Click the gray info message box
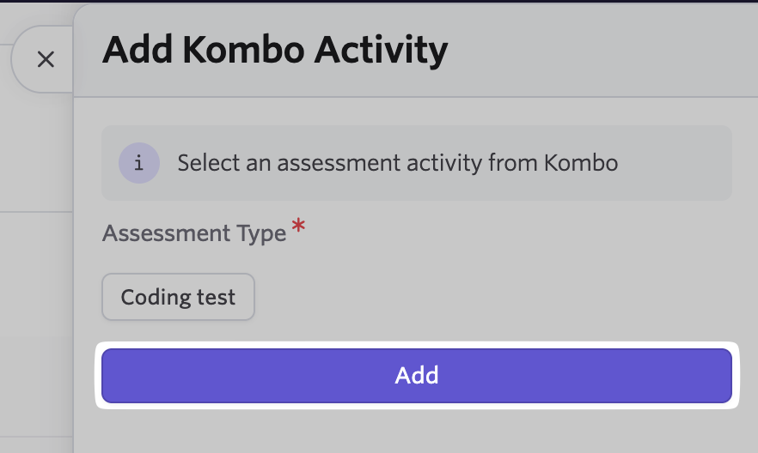The height and width of the screenshot is (453, 758). [x=417, y=163]
